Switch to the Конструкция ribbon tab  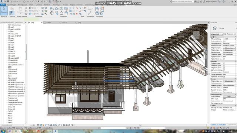click(22, 5)
